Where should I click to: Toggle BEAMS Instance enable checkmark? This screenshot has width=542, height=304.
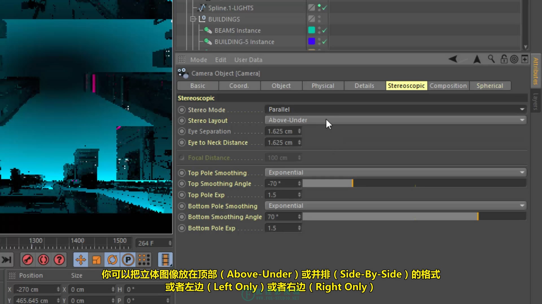pyautogui.click(x=324, y=30)
